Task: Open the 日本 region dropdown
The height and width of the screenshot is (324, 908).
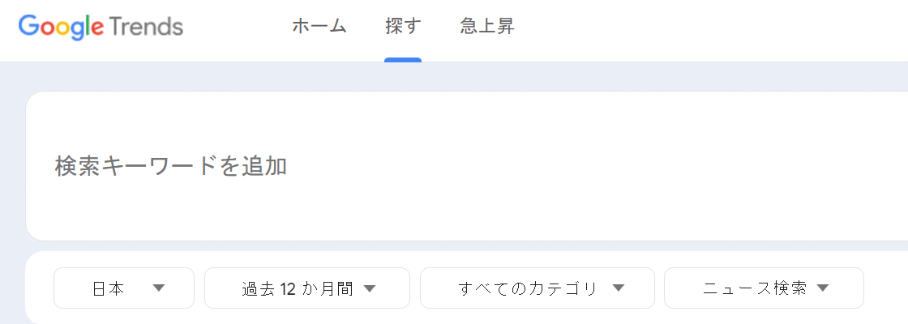Action: coord(124,288)
